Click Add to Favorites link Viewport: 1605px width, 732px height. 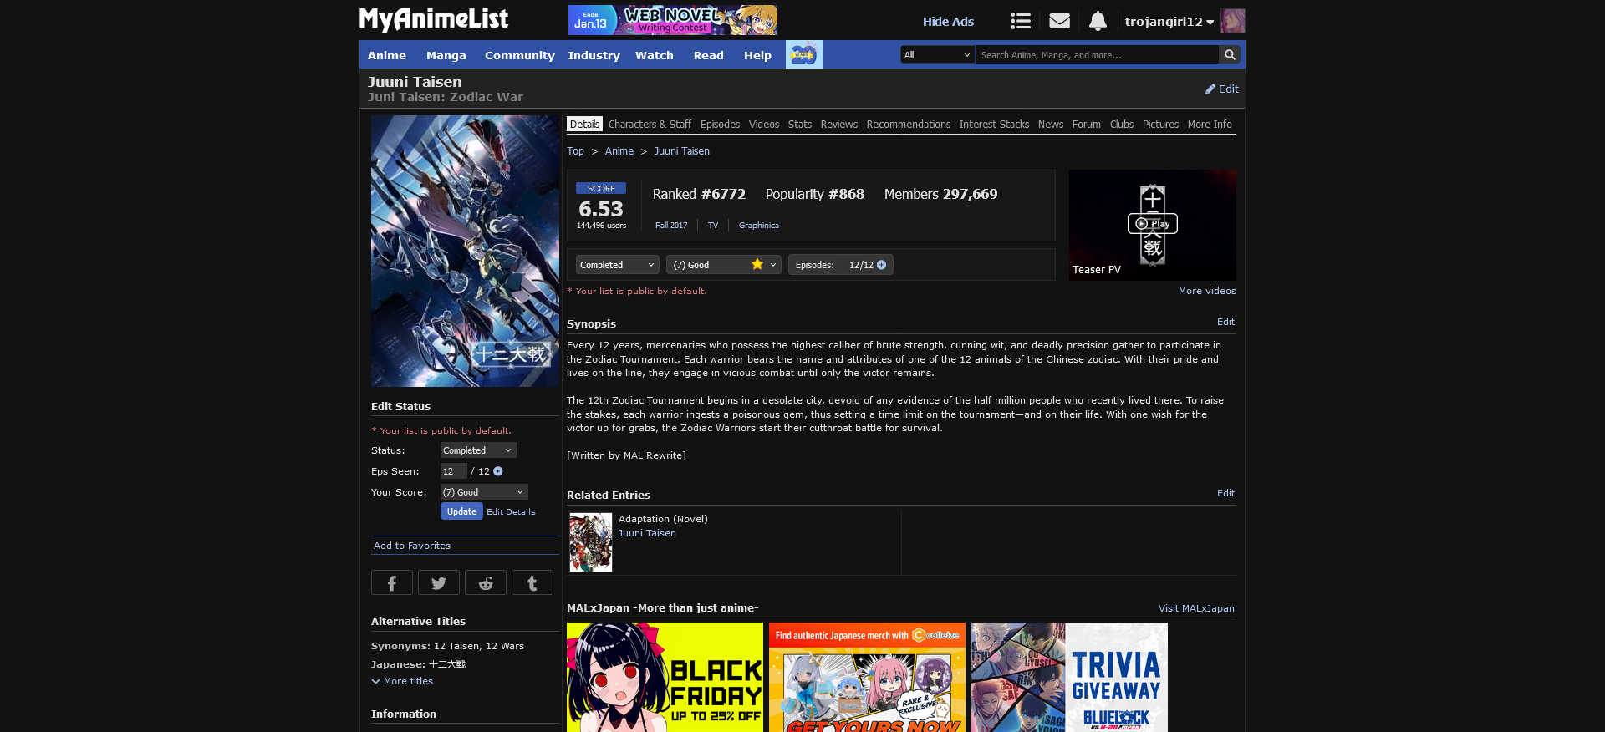tap(412, 546)
